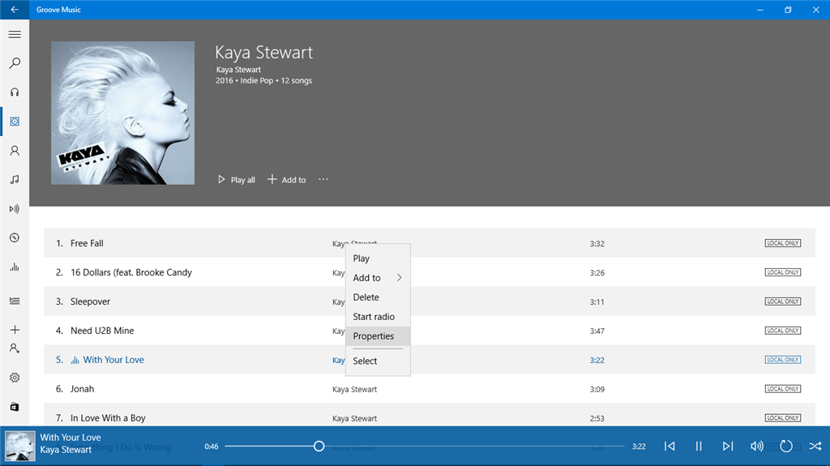Toggle repeat mode
Screen dimensions: 830x466
[786, 447]
